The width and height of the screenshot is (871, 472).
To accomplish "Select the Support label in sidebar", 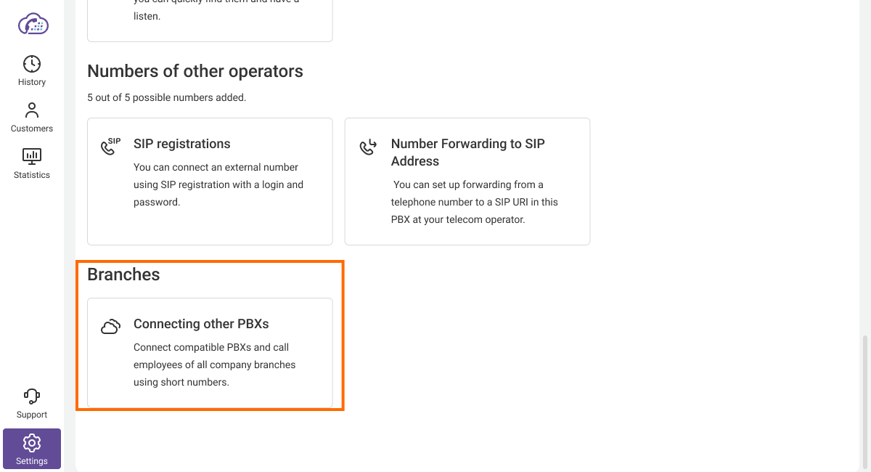I will point(32,415).
